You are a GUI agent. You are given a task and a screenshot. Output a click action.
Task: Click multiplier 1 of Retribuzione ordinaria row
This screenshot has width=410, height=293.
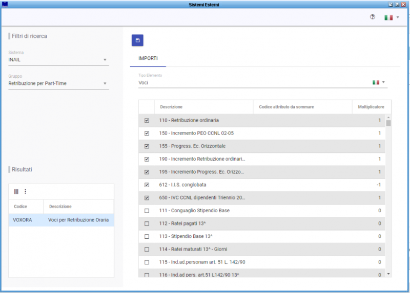[x=379, y=121]
